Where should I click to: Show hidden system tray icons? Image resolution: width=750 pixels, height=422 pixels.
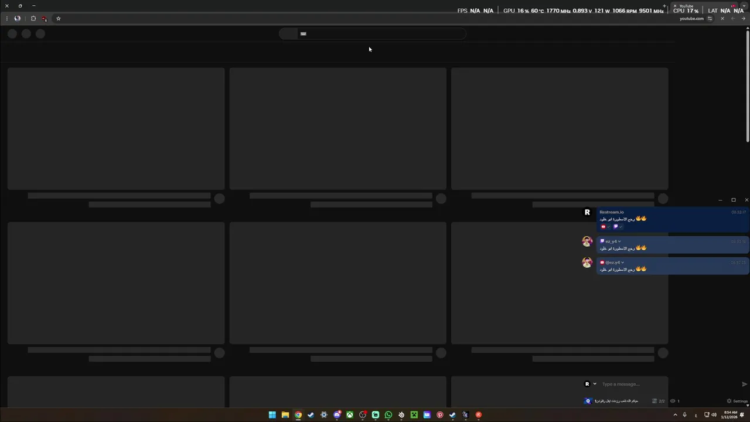click(675, 415)
